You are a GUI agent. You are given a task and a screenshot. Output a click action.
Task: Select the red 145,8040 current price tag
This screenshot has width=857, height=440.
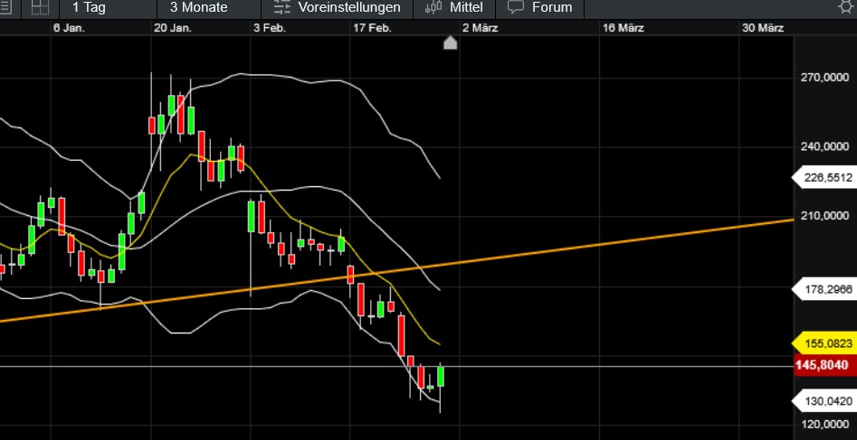click(825, 365)
